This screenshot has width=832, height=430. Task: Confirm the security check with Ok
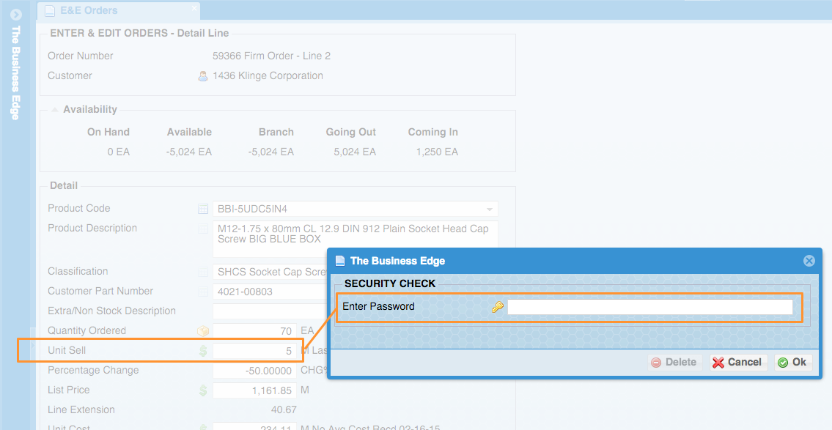click(x=792, y=362)
